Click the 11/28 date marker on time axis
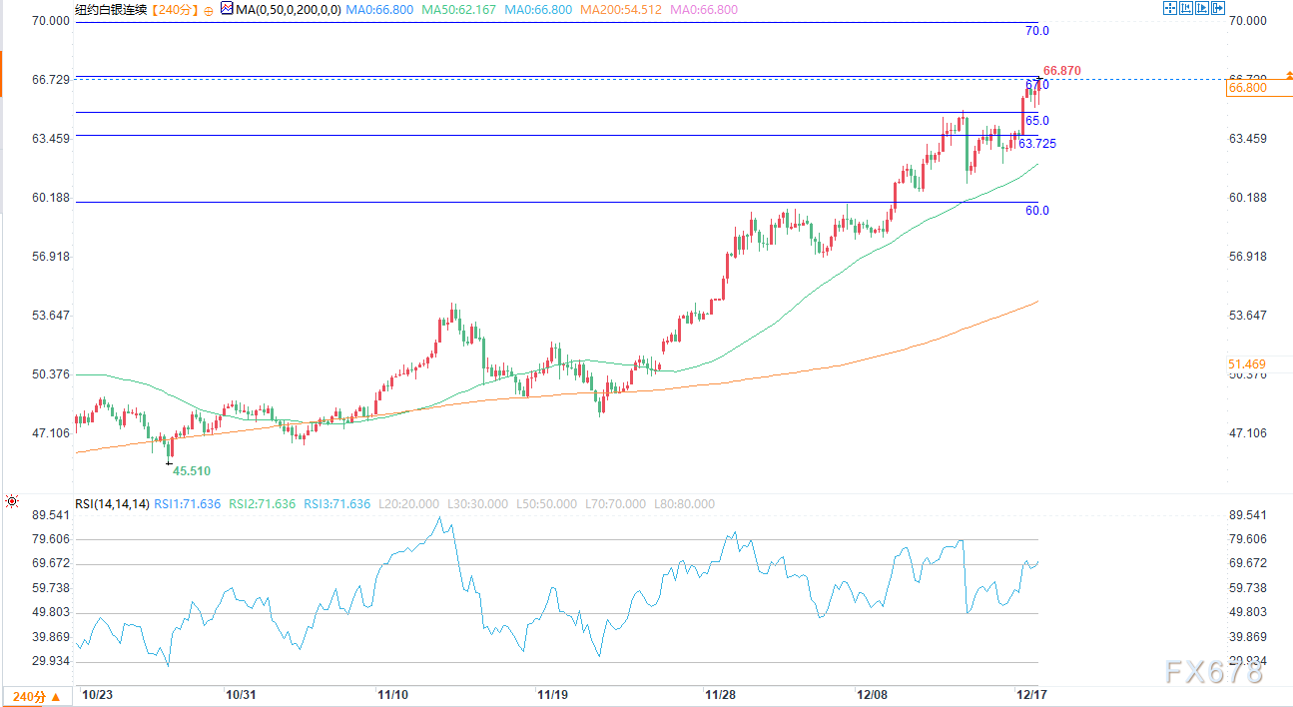The width and height of the screenshot is (1293, 707). 721,694
